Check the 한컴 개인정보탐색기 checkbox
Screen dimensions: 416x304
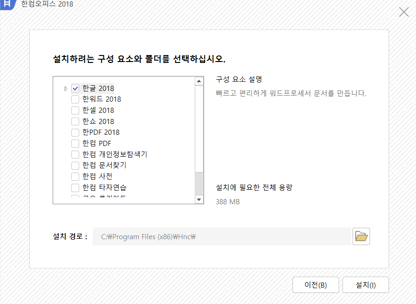pyautogui.click(x=75, y=154)
